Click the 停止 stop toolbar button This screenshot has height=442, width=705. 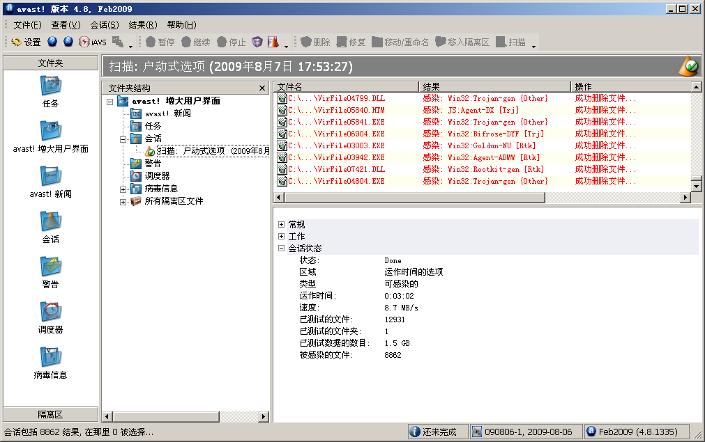click(x=231, y=42)
